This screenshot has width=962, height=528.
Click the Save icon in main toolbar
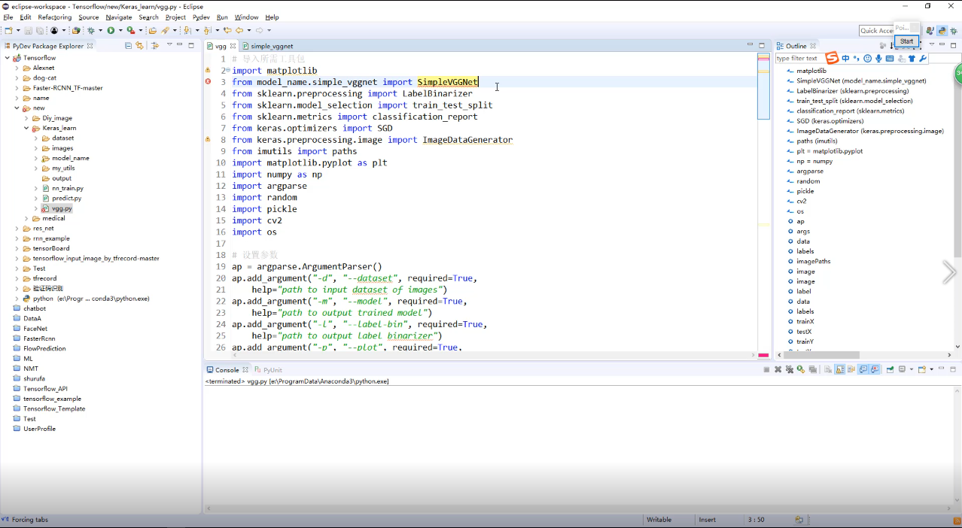coord(29,31)
